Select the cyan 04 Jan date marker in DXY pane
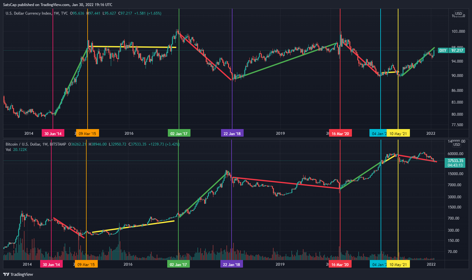The width and height of the screenshot is (472, 280). pos(378,134)
